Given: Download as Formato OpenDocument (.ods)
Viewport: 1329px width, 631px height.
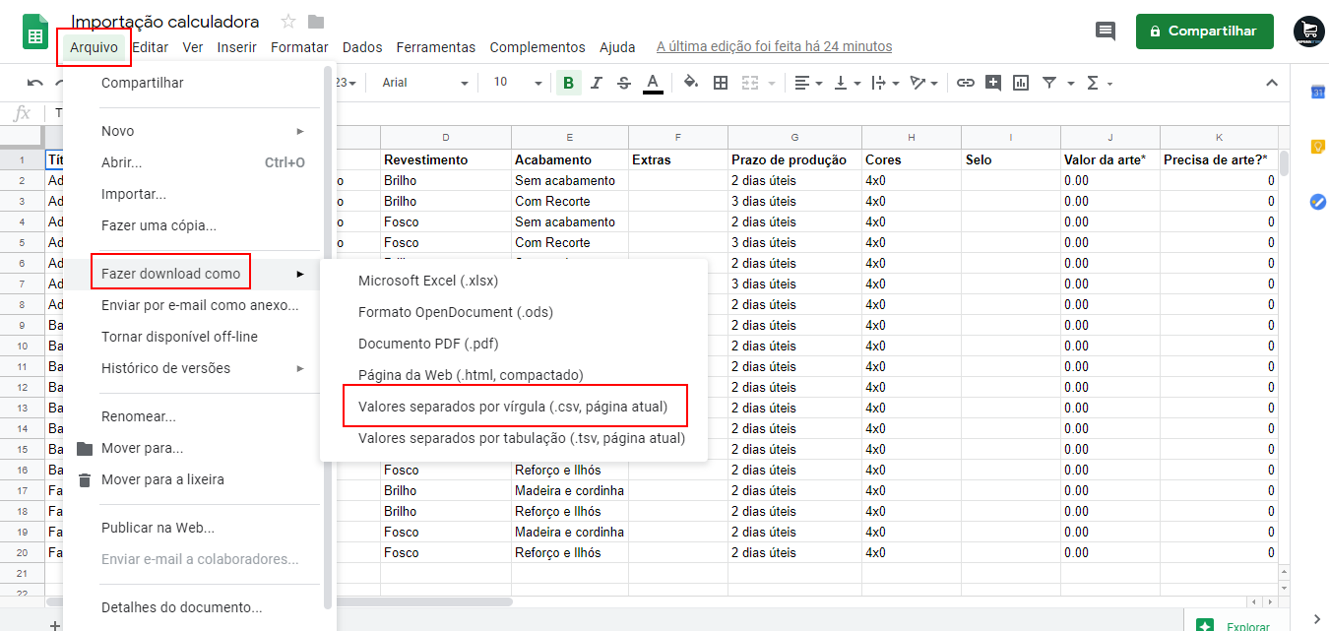Looking at the screenshot, I should tap(514, 312).
